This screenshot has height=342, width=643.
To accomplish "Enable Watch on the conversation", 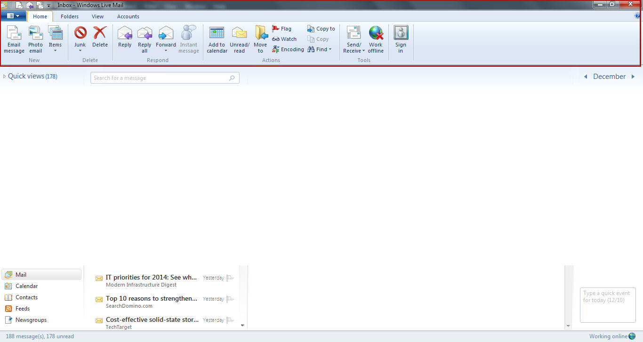I will tap(284, 39).
